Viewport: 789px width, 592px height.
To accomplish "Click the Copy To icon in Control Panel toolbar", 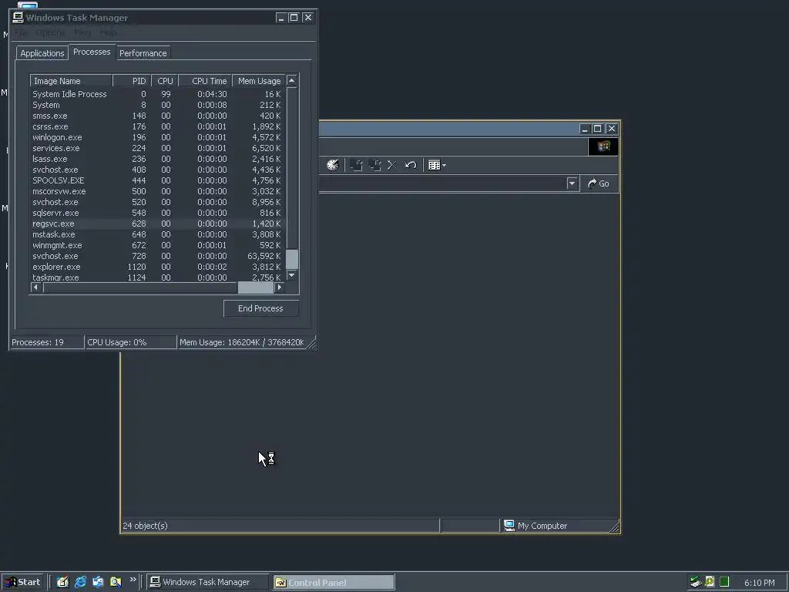I will (x=375, y=165).
